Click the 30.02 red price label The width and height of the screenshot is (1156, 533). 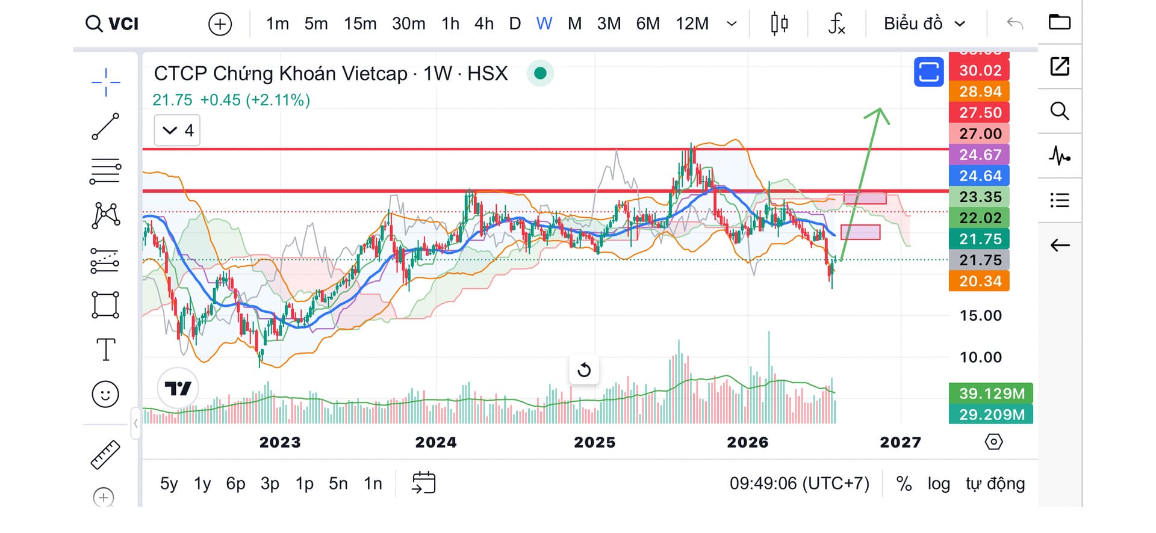979,70
